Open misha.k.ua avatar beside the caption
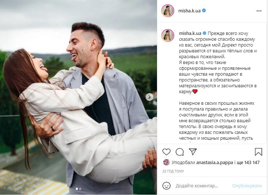Screen dimensions: 268x195 (x=168, y=35)
